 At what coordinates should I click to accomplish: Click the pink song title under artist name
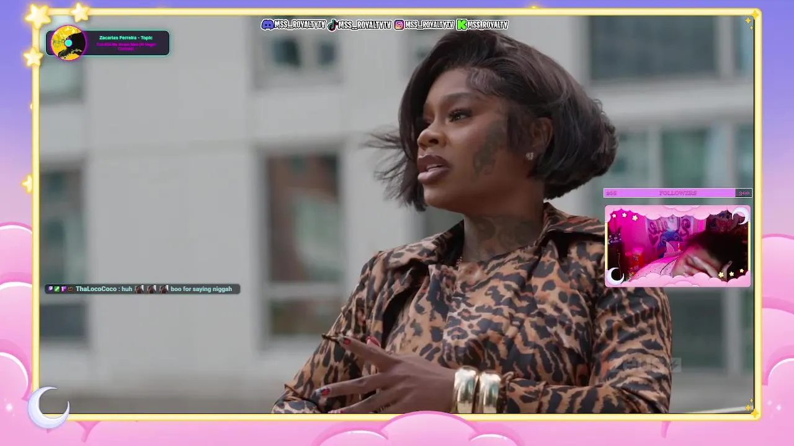(x=126, y=46)
